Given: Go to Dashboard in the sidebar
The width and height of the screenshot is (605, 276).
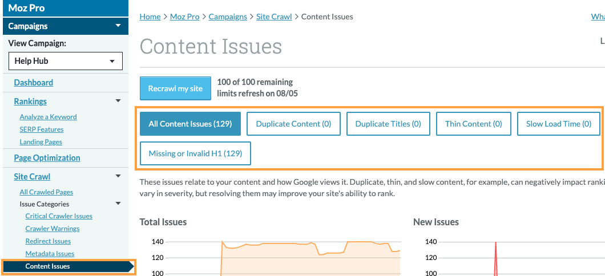Looking at the screenshot, I should (x=34, y=83).
